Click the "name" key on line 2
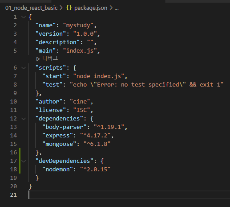Viewport: 230px width, 207px height. pos(46,25)
